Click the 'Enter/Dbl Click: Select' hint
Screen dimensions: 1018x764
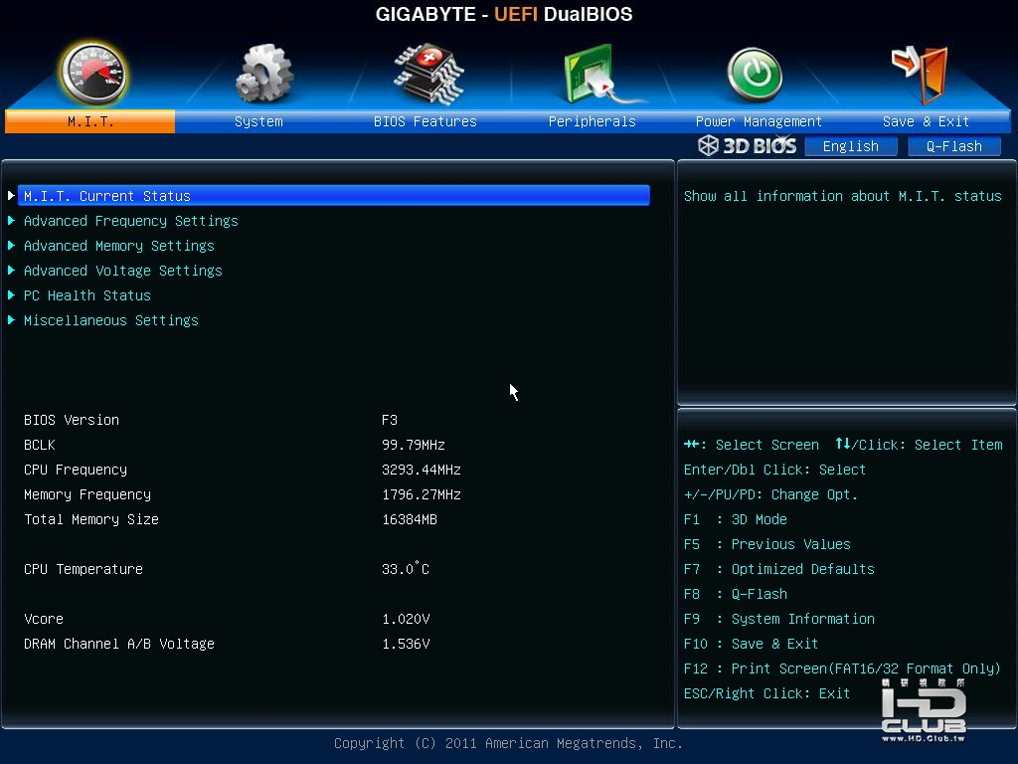tap(774, 470)
